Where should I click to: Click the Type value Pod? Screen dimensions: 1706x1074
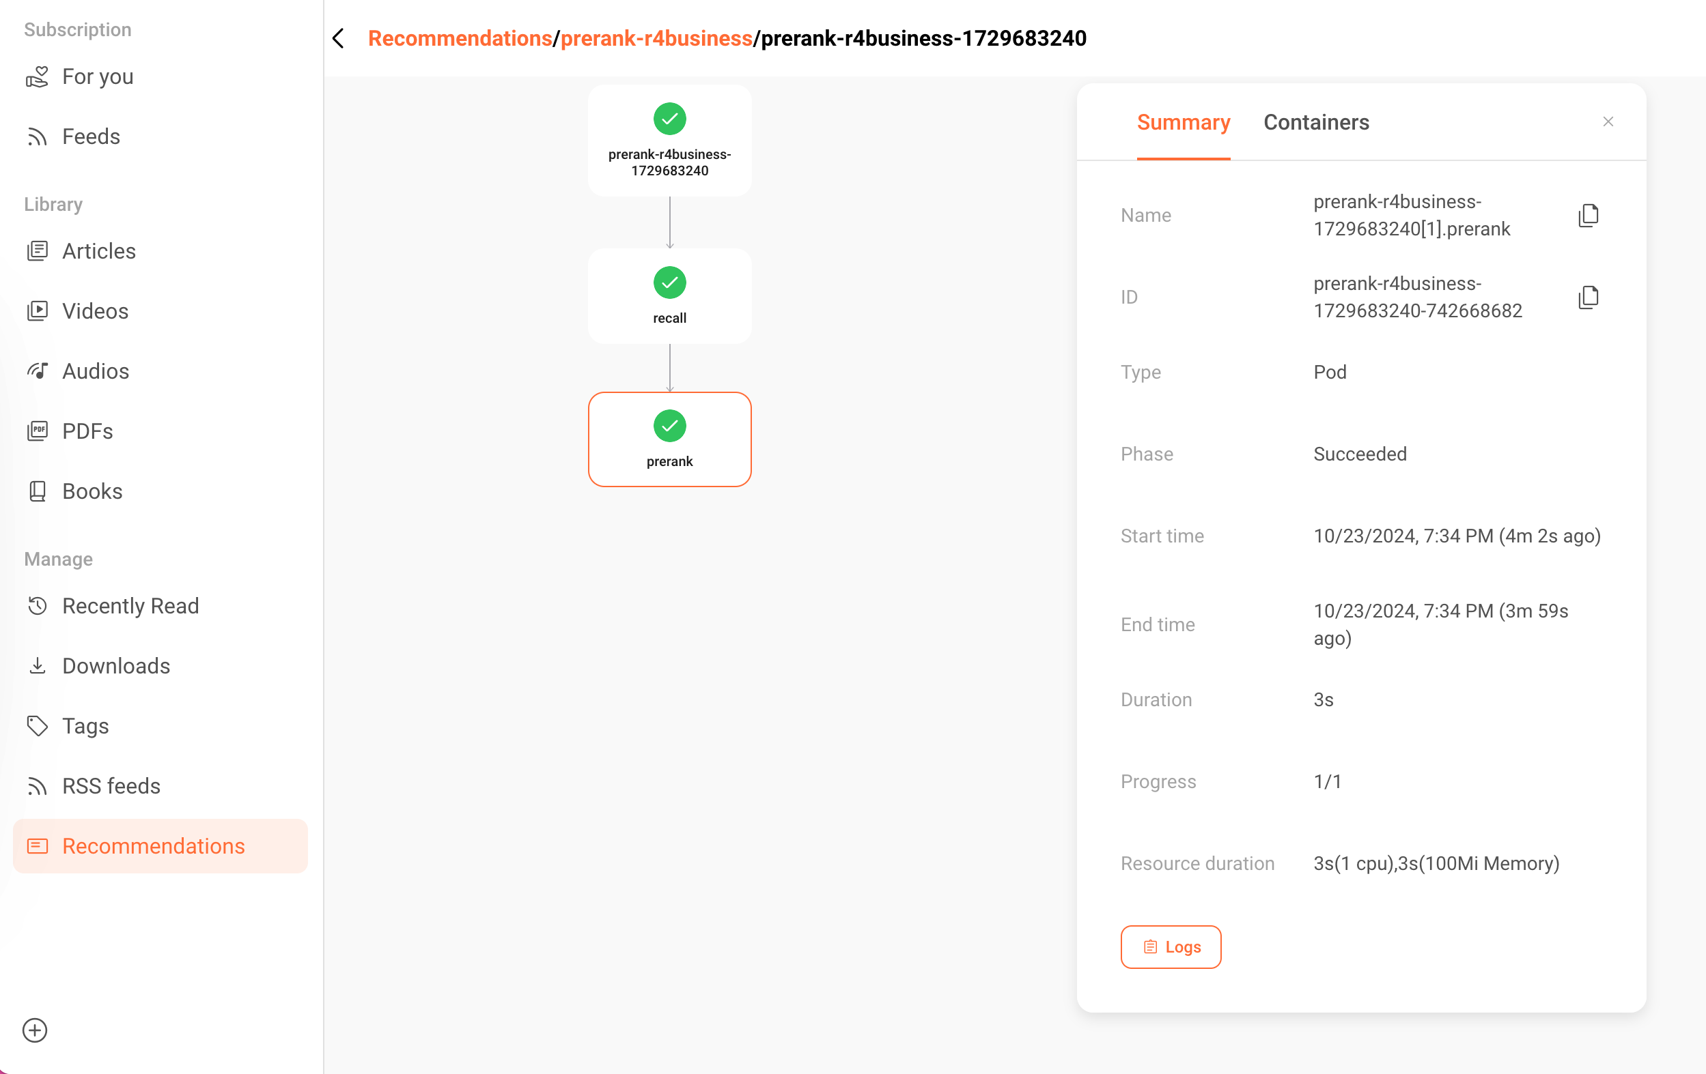tap(1330, 372)
